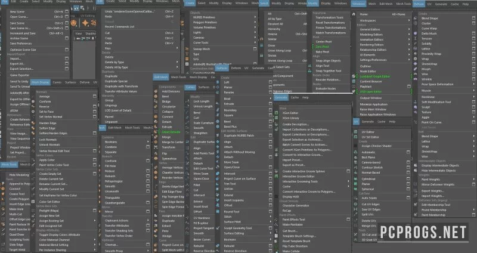Click the Spherical mapping icon in UV menu
This screenshot has width=477, height=253.
(x=355, y=189)
